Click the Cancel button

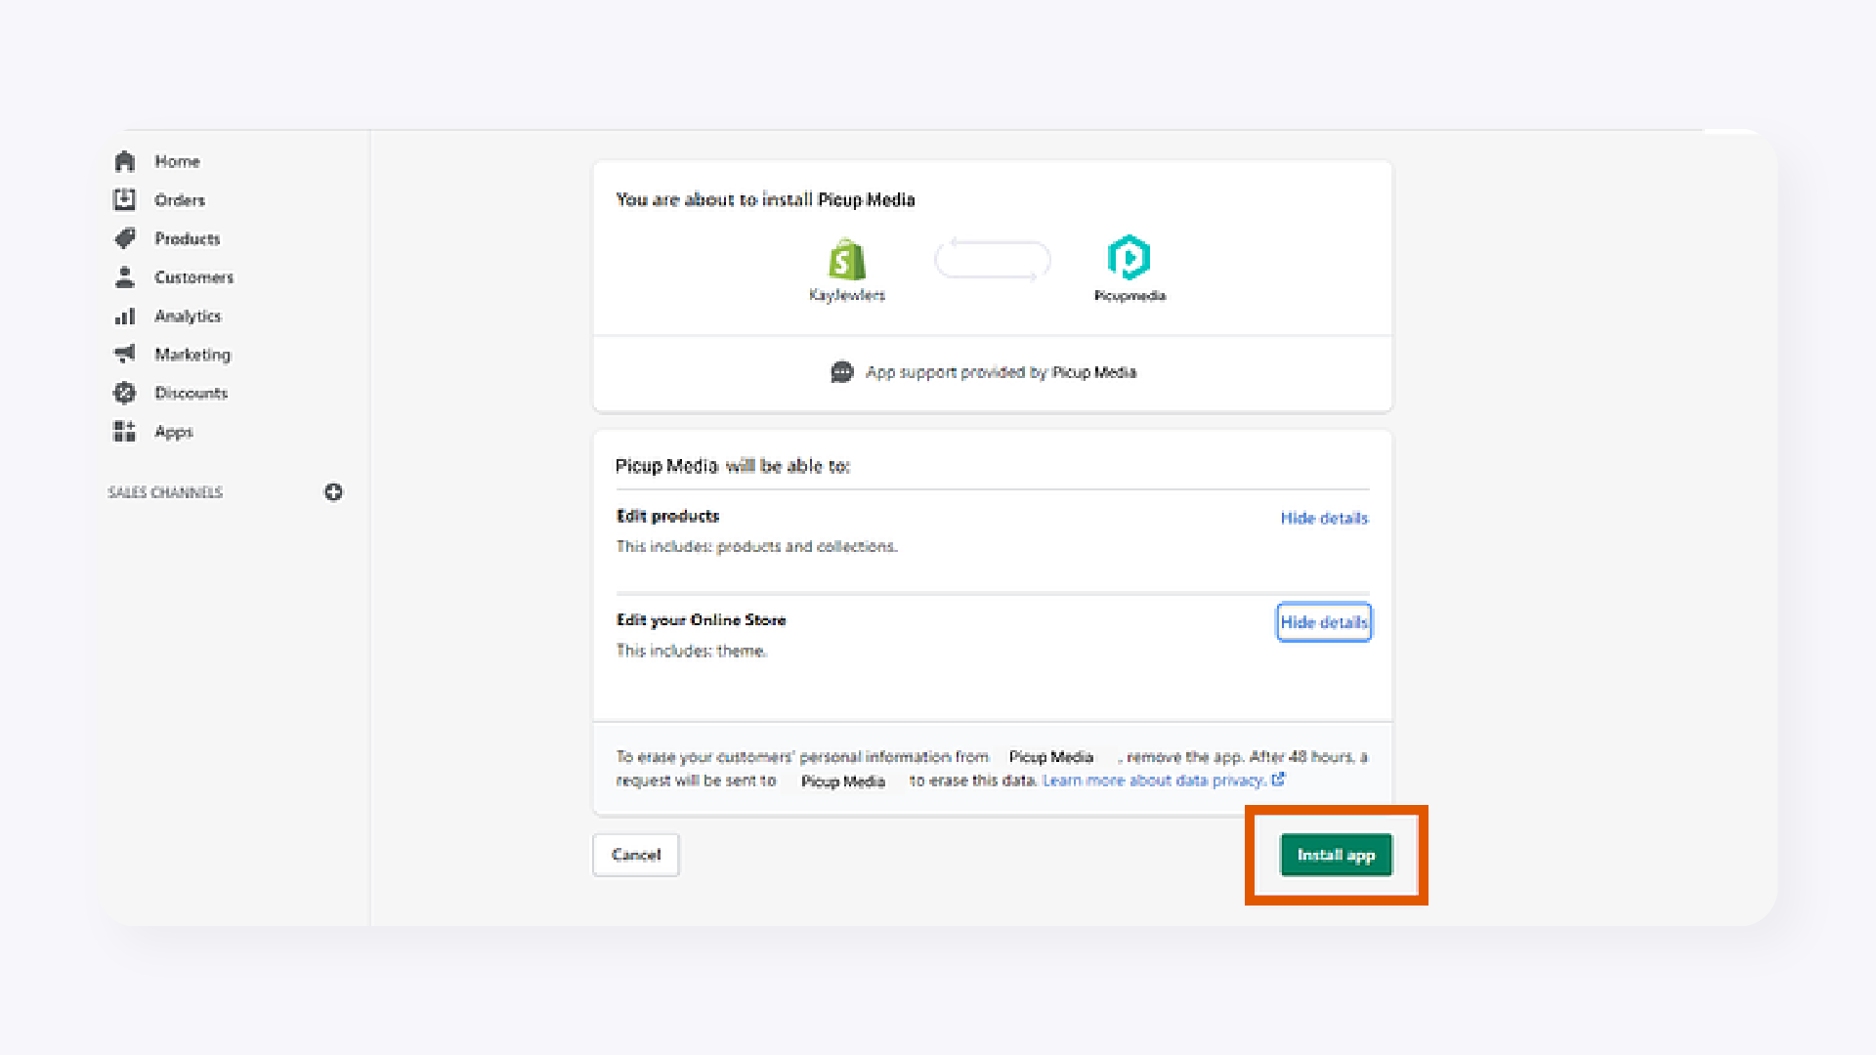coord(636,855)
